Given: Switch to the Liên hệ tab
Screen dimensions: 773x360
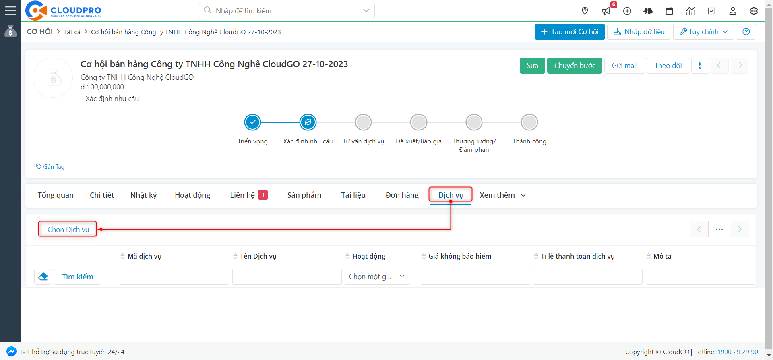Looking at the screenshot, I should (x=248, y=195).
